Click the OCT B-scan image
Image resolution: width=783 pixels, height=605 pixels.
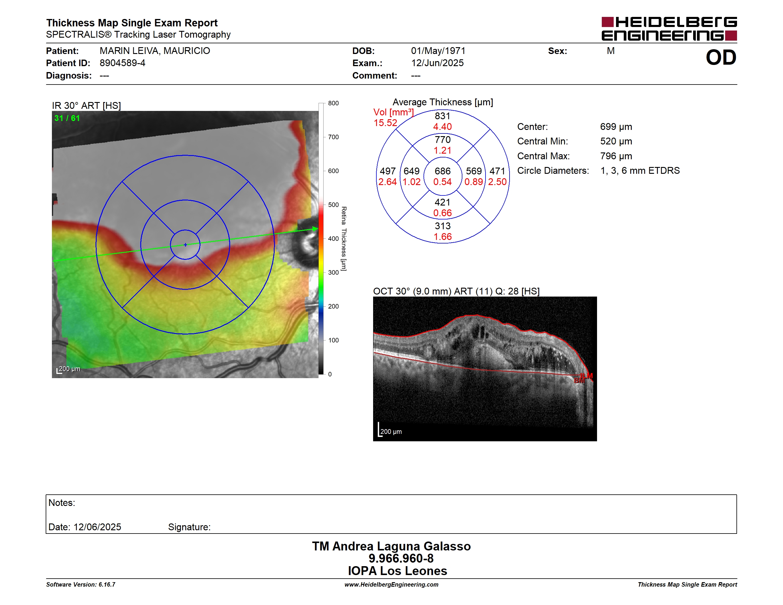coord(485,369)
